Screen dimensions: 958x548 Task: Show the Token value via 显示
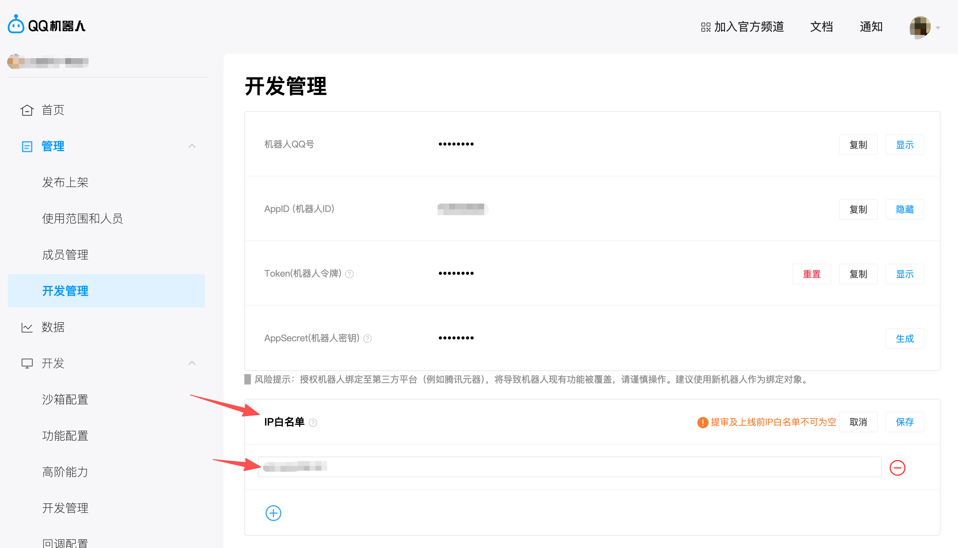tap(905, 274)
